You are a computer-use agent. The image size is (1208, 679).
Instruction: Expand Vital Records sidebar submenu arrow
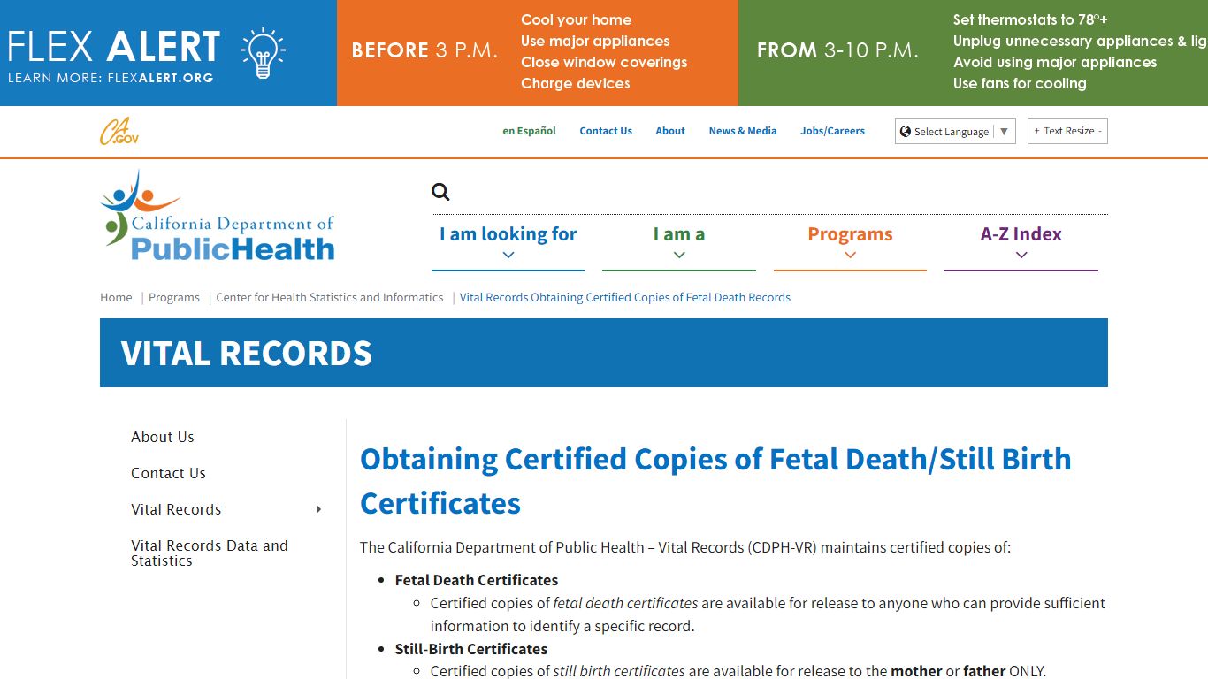click(318, 509)
